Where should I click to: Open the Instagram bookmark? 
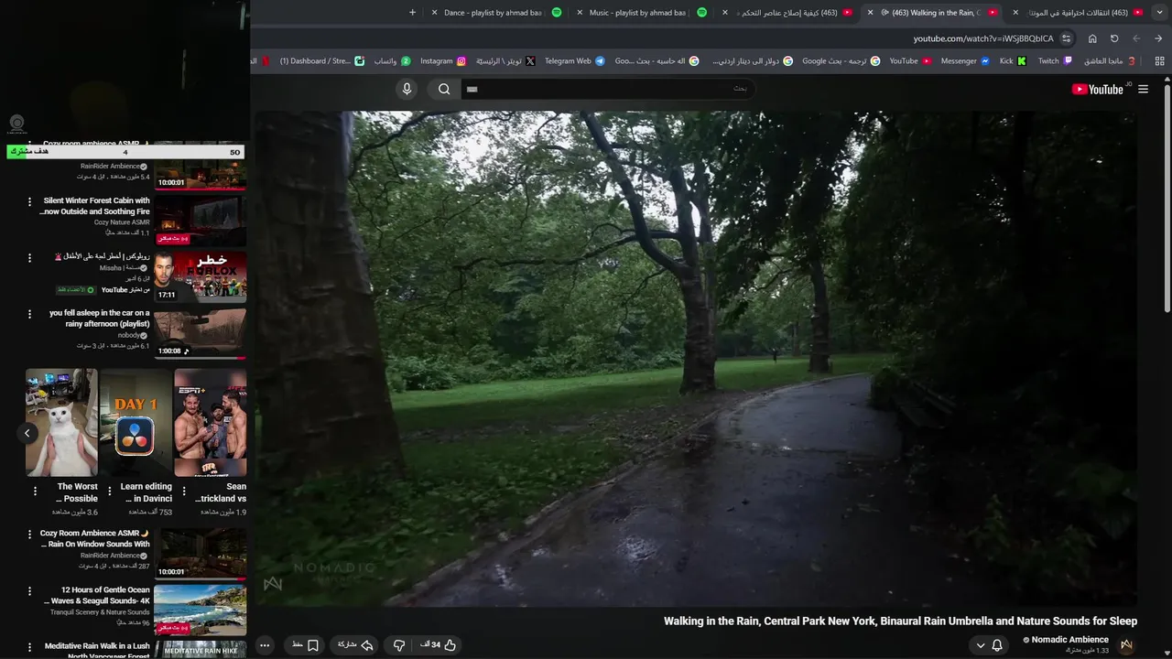[x=443, y=61]
